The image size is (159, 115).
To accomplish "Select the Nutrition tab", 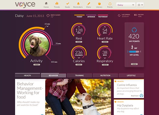I will pyautogui.click(x=105, y=75).
